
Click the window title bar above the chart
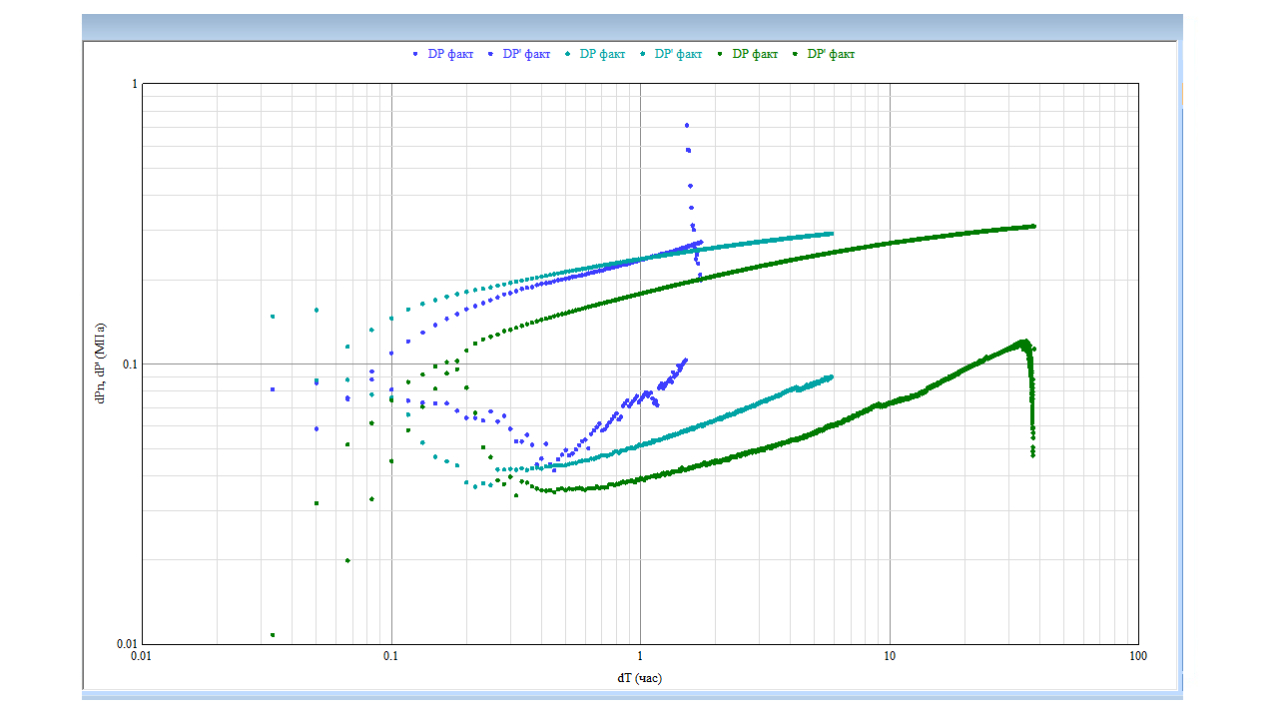pyautogui.click(x=631, y=27)
